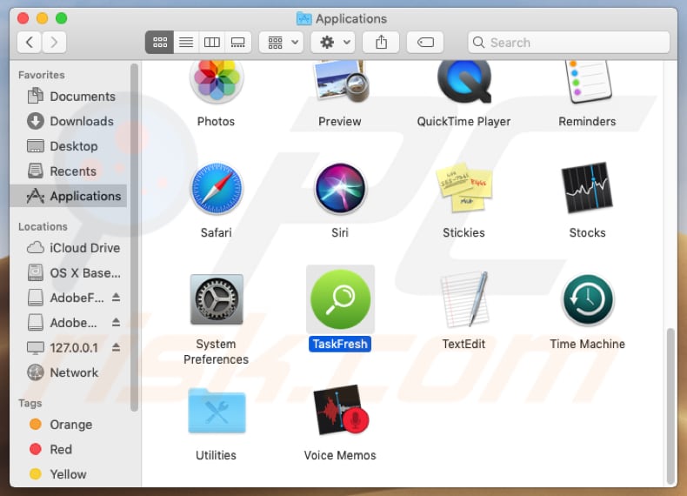Select the Reminders app icon
The width and height of the screenshot is (687, 496).
[588, 82]
